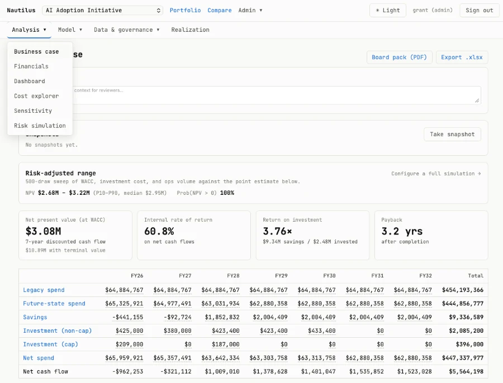Expand the Model dropdown tab
Screen dimensions: 503x383
point(70,30)
